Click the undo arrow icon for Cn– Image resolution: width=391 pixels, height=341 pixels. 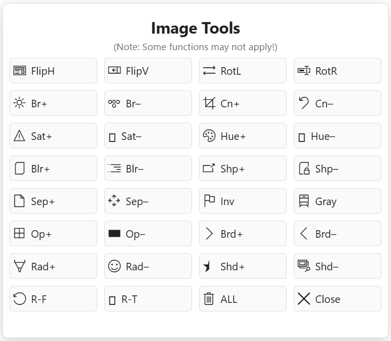(304, 103)
